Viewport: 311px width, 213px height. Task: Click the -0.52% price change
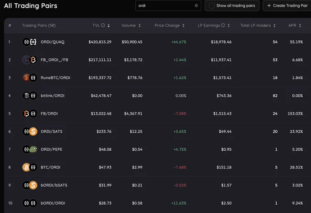(x=180, y=185)
